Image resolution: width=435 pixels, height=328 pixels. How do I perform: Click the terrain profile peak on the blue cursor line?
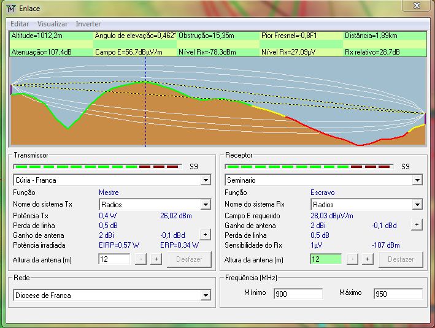(x=145, y=82)
